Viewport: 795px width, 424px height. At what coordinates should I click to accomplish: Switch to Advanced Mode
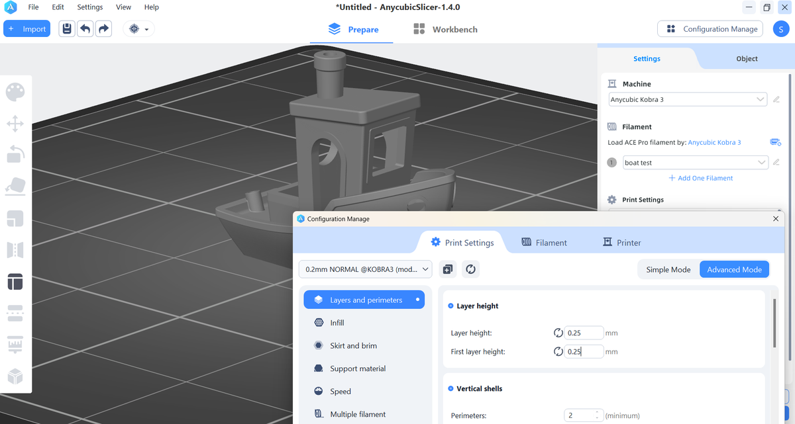coord(734,269)
